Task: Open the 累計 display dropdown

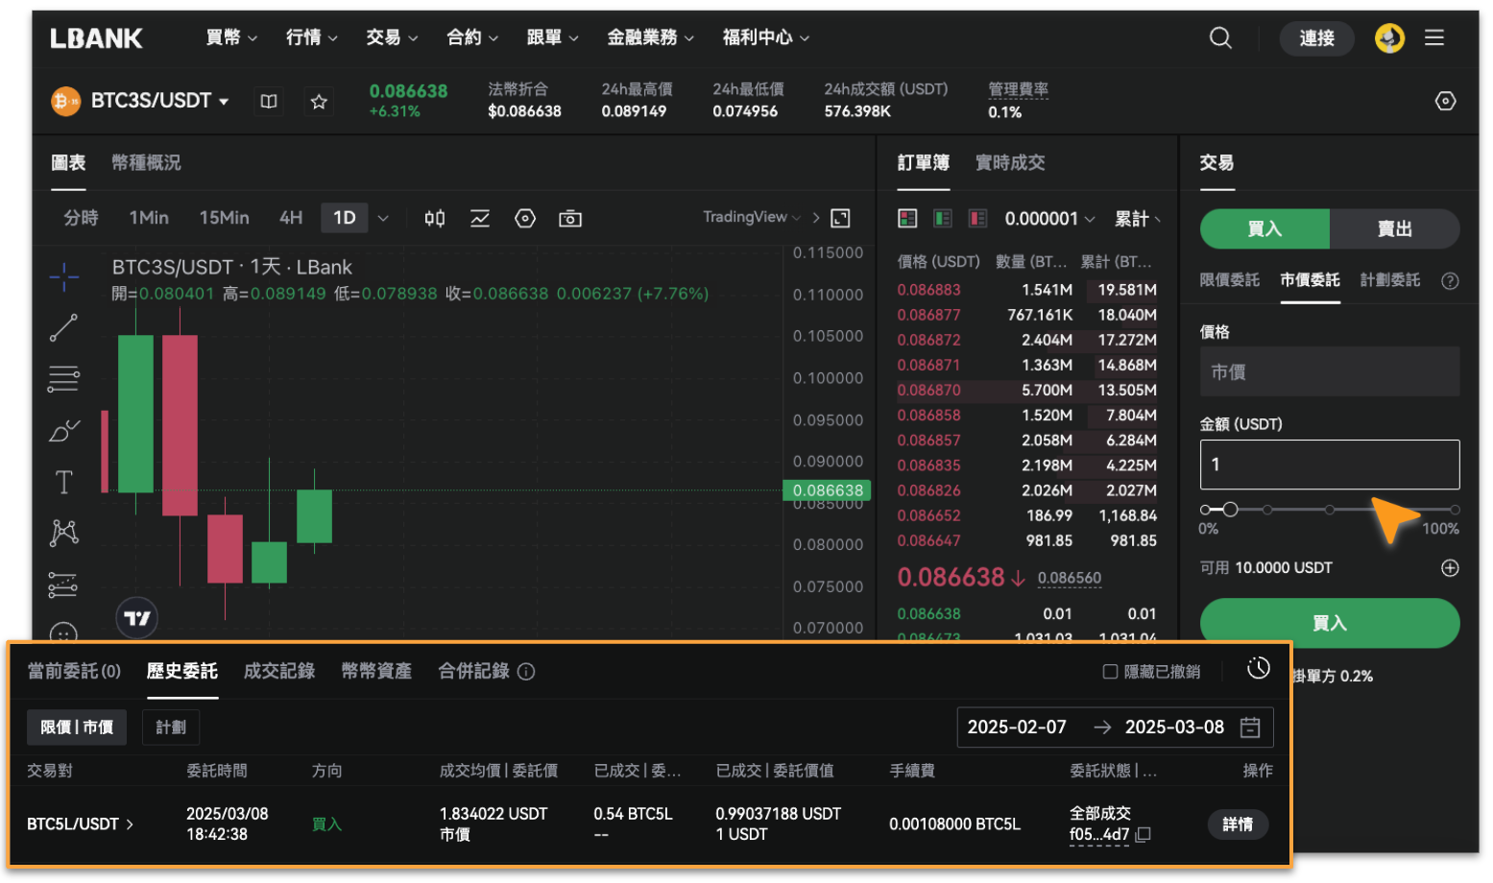Action: pos(1138,219)
